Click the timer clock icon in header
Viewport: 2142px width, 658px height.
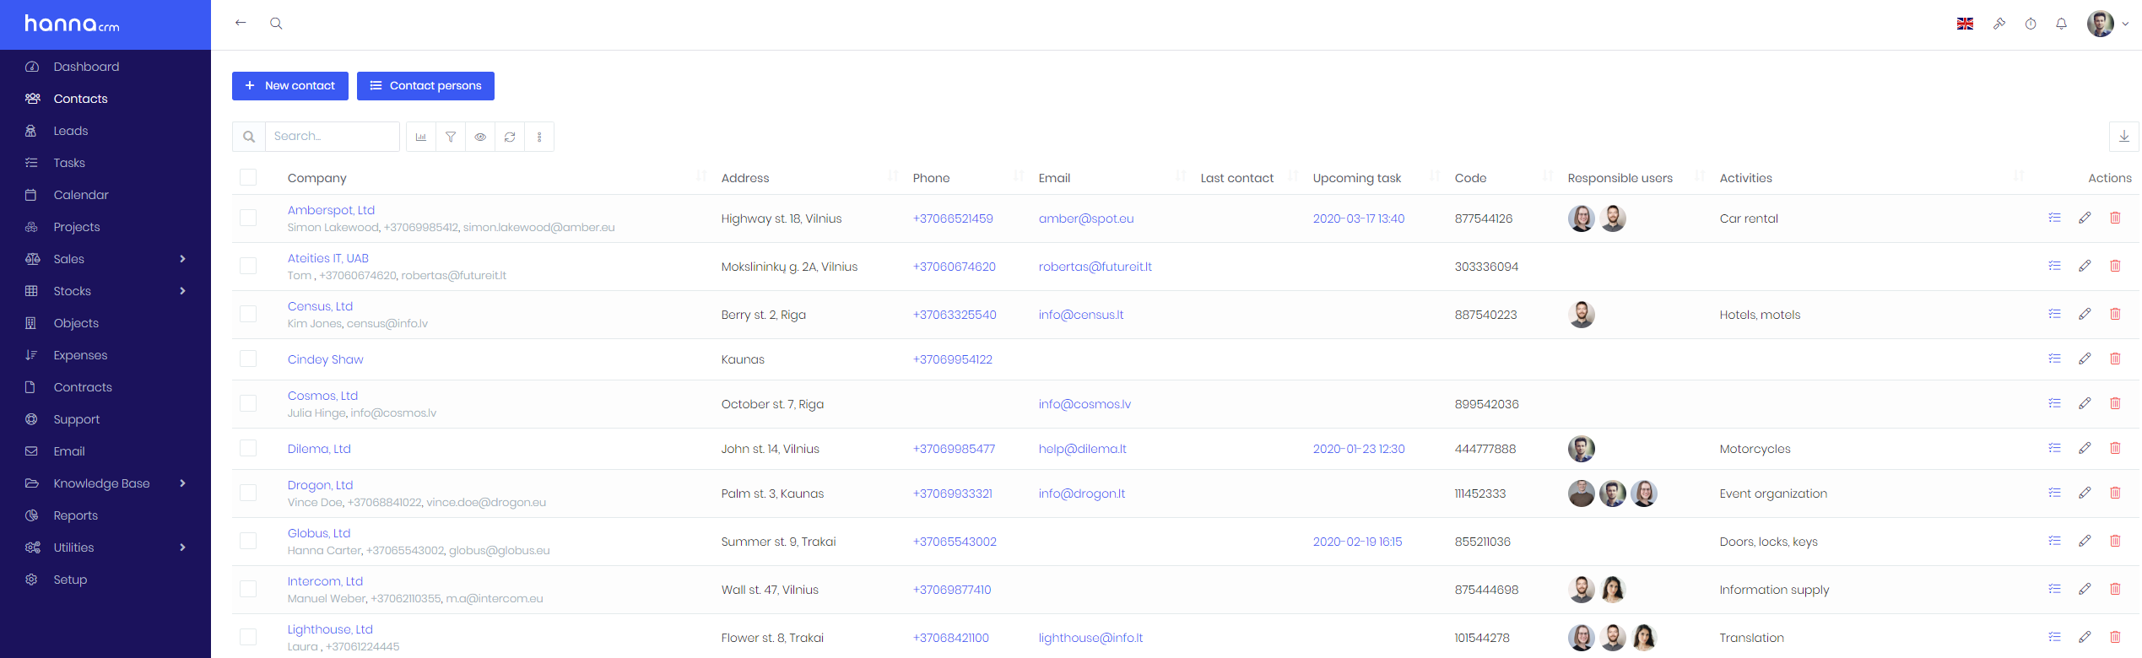pyautogui.click(x=2031, y=24)
